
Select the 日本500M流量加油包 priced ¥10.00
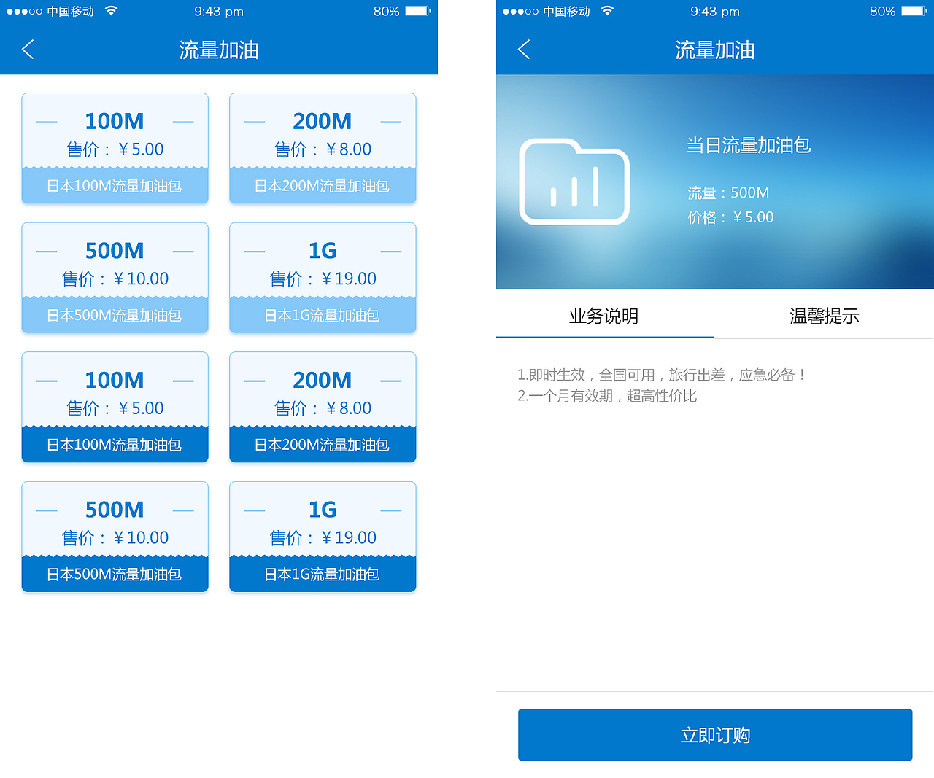click(115, 278)
